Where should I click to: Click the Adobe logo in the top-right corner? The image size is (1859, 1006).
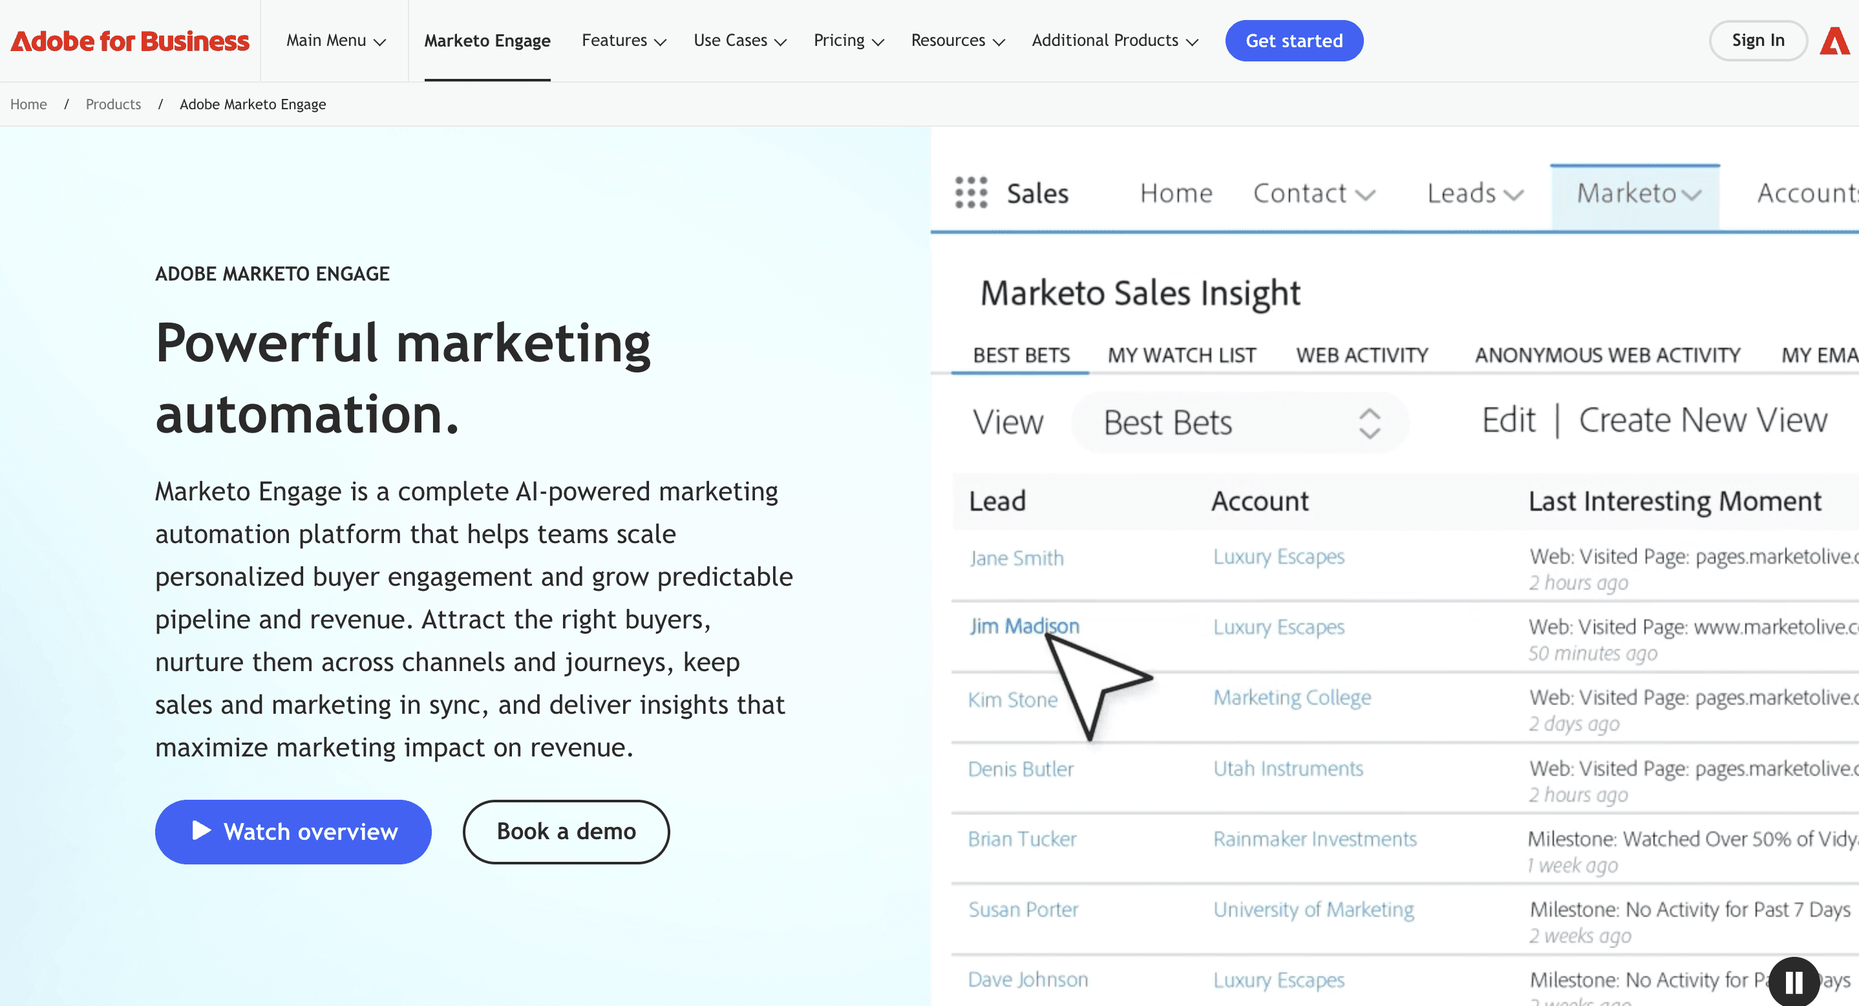[x=1834, y=41]
